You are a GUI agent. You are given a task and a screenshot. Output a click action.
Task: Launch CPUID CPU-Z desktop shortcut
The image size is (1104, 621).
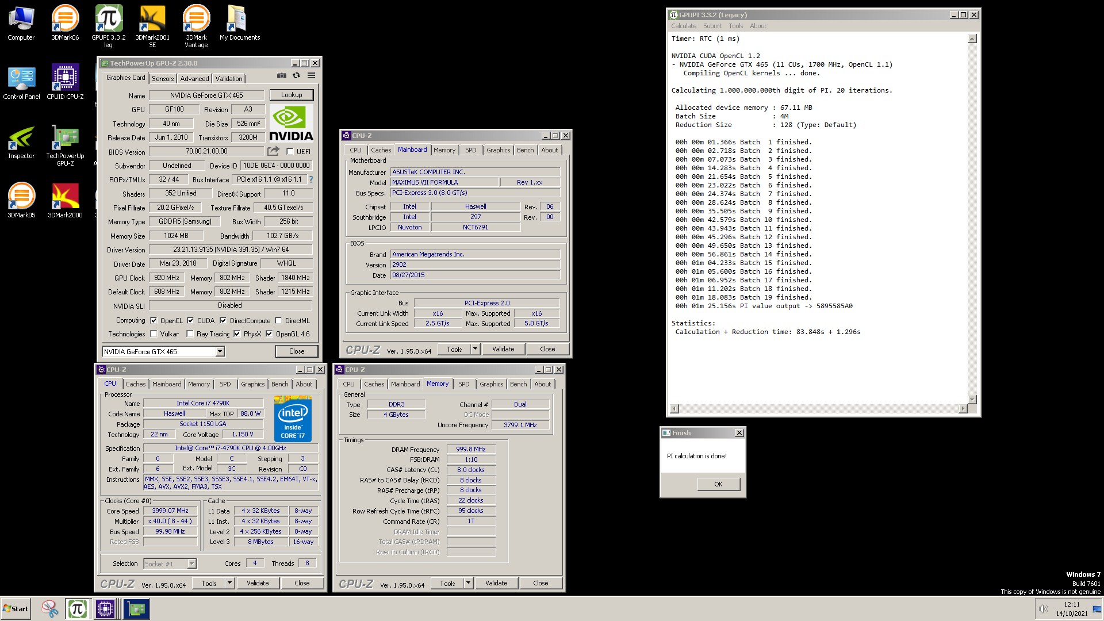tap(65, 82)
